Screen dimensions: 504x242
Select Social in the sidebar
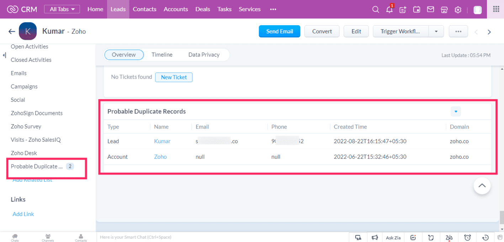(18, 100)
